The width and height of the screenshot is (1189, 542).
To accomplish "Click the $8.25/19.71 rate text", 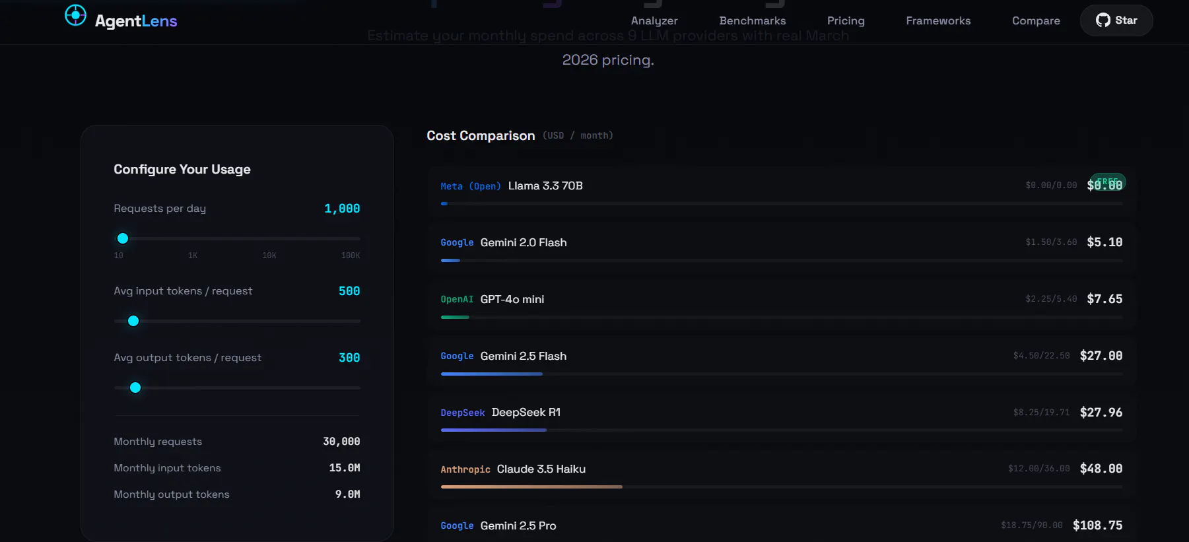I will [x=1042, y=413].
